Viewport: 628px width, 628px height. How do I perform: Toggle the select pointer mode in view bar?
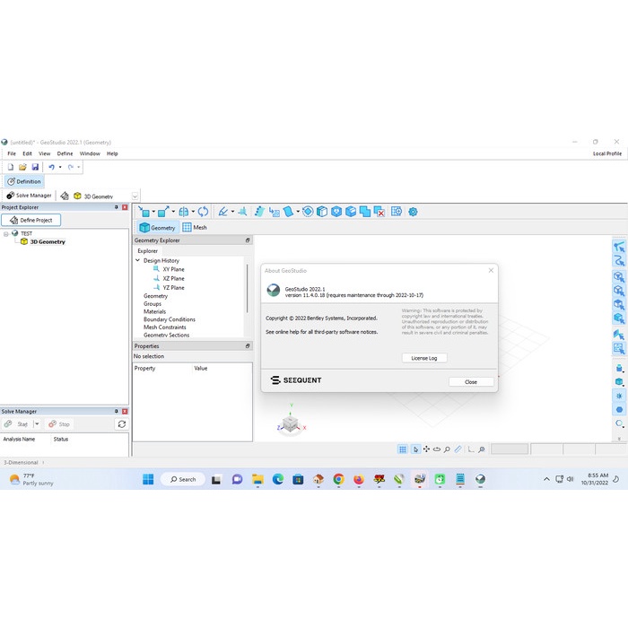(414, 449)
